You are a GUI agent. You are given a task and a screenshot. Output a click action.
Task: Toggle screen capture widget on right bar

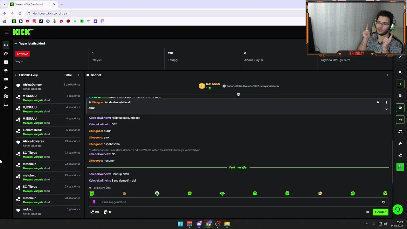[x=400, y=72]
